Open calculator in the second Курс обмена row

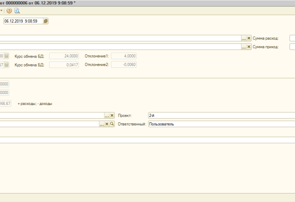7,64
